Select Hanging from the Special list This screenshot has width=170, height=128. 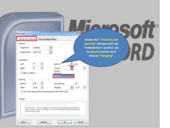tap(64, 76)
